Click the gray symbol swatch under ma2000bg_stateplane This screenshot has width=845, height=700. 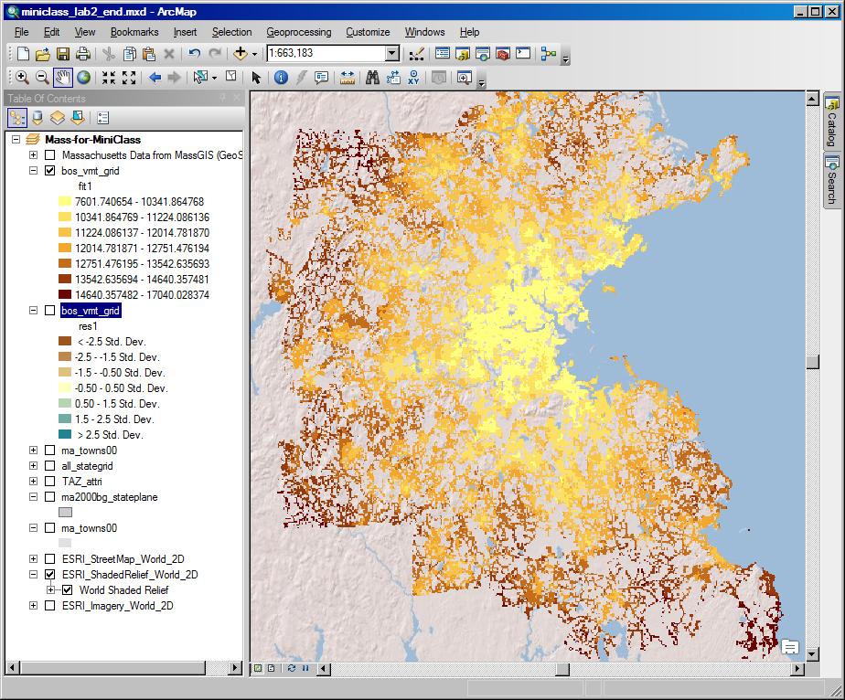(64, 511)
